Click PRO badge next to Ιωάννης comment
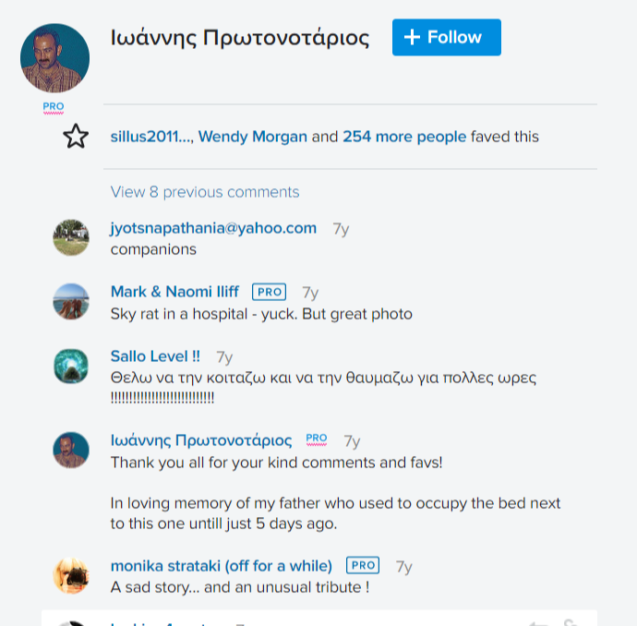 pos(317,439)
